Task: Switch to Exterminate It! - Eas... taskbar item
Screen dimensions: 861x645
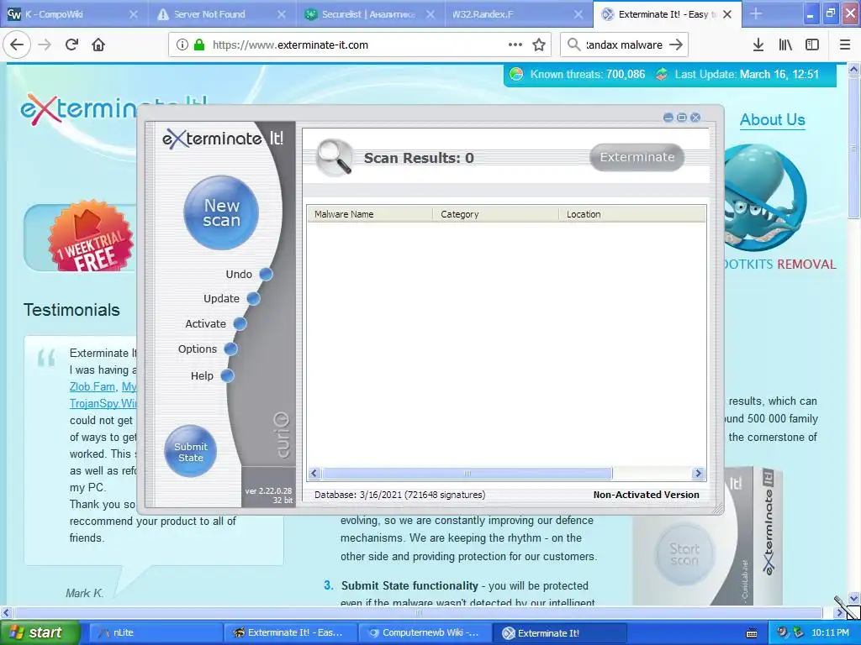Action: (290, 632)
